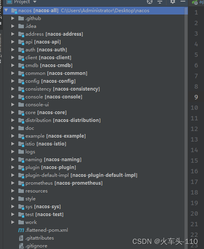Click the Spring run configuration icon at top right
The width and height of the screenshot is (204, 249).
[x=195, y=2]
